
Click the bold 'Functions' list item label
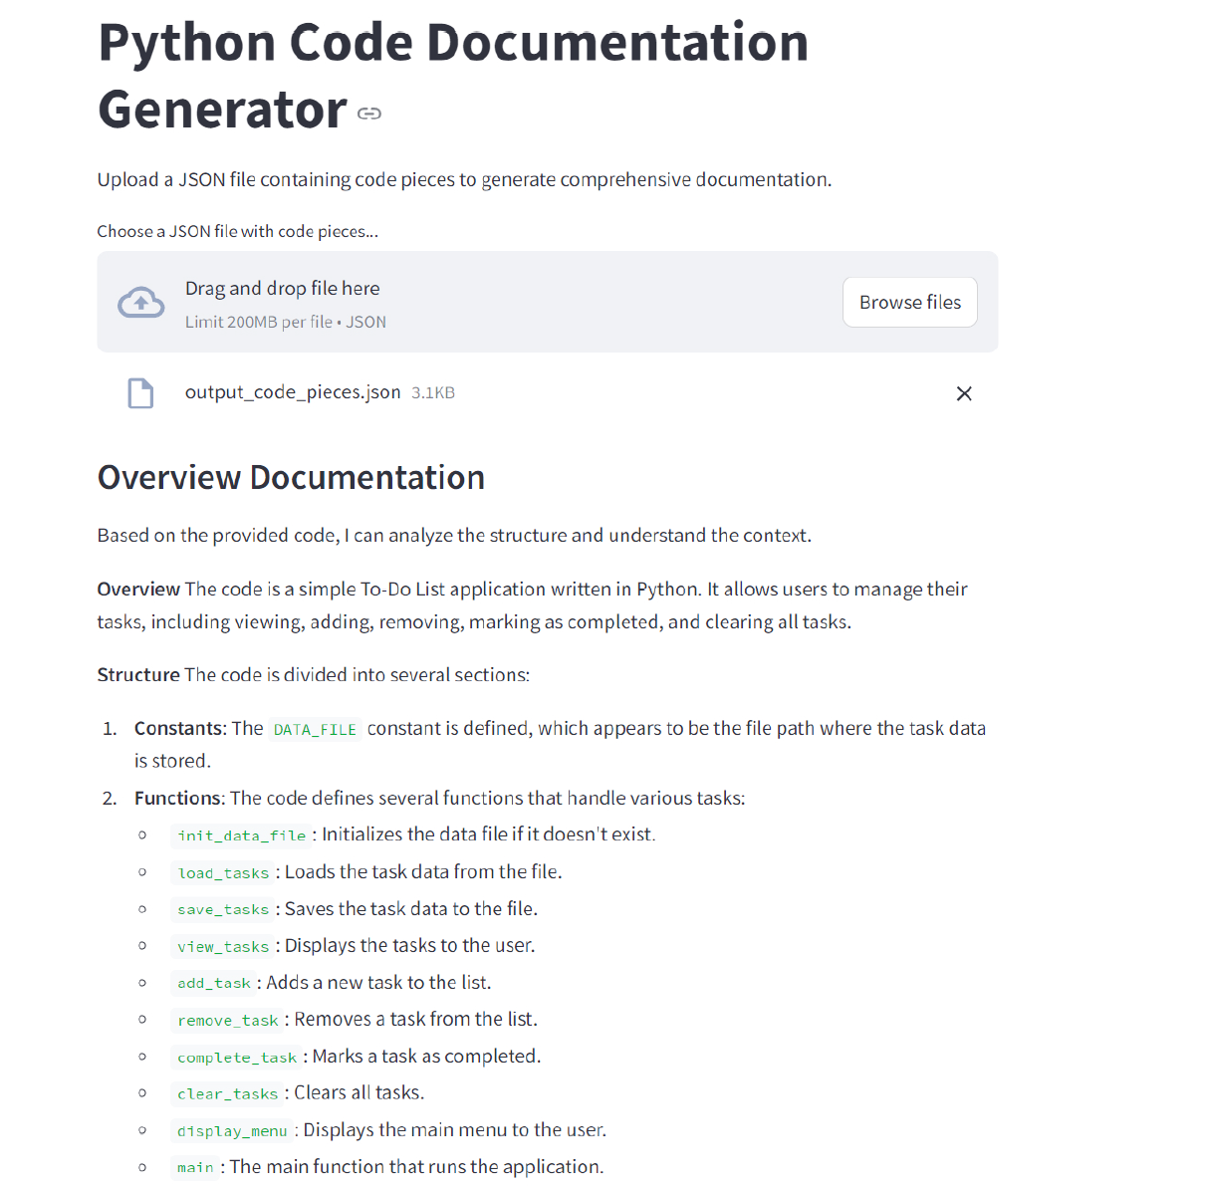point(179,799)
